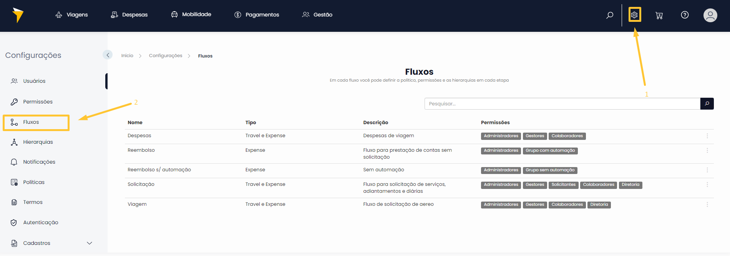Open the help question mark icon
Viewport: 730px width, 256px height.
(x=685, y=15)
